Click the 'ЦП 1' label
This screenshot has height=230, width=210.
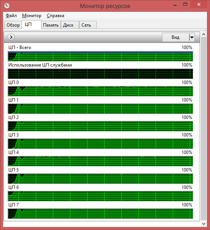[13, 100]
